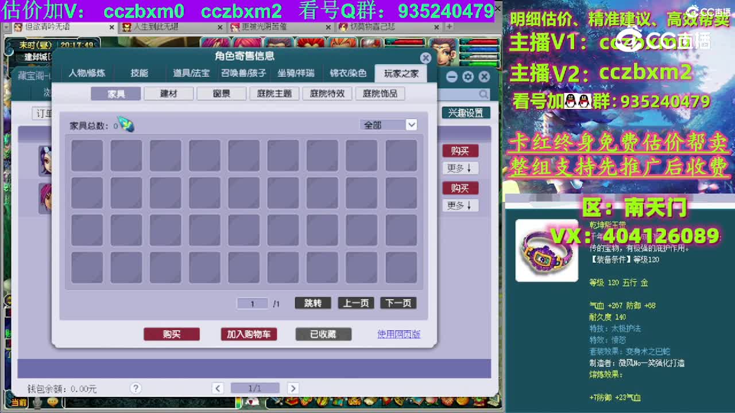Go to next list page arrow

point(293,388)
